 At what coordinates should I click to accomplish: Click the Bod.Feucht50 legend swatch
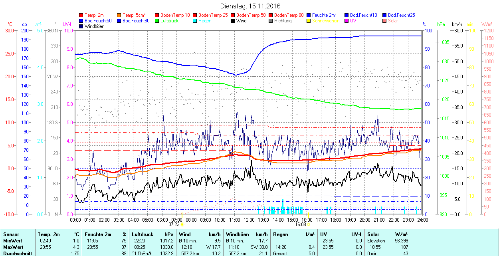(x=81, y=21)
